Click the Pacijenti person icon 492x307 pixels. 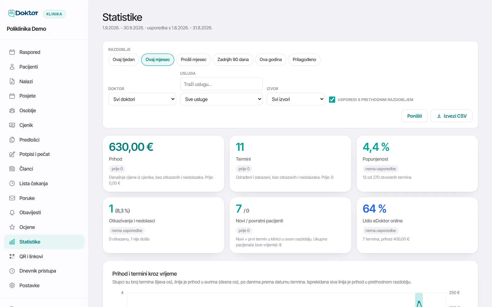pyautogui.click(x=12, y=67)
